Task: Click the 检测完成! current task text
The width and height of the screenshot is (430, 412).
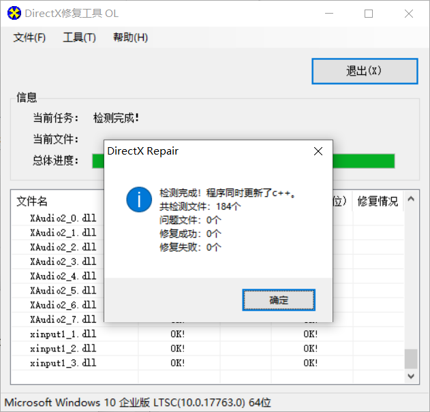Action: pos(116,118)
